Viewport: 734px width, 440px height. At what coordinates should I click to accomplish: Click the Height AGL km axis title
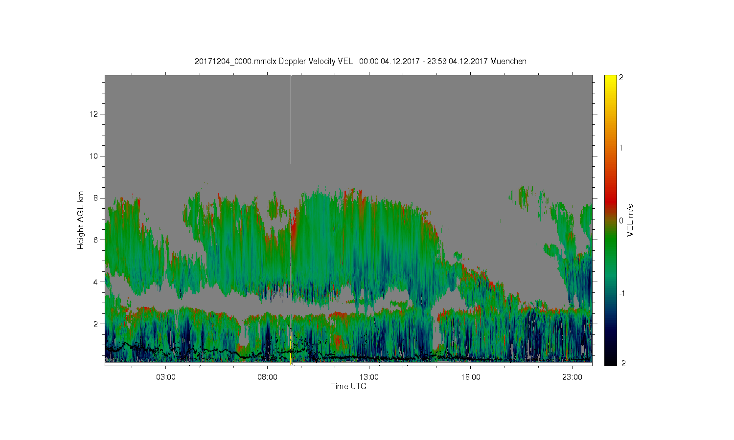point(81,220)
